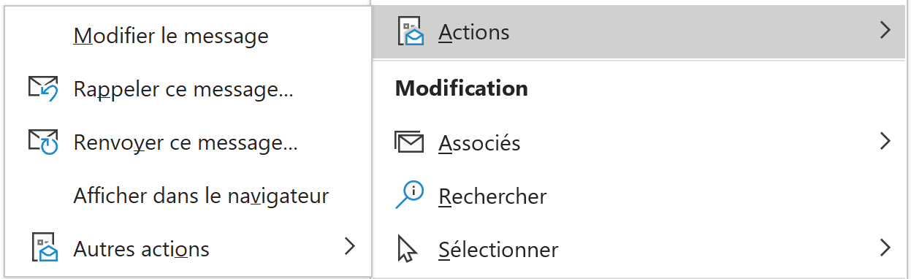This screenshot has width=911, height=279.
Task: Expand the Actions submenu chevron
Action: pyautogui.click(x=885, y=30)
